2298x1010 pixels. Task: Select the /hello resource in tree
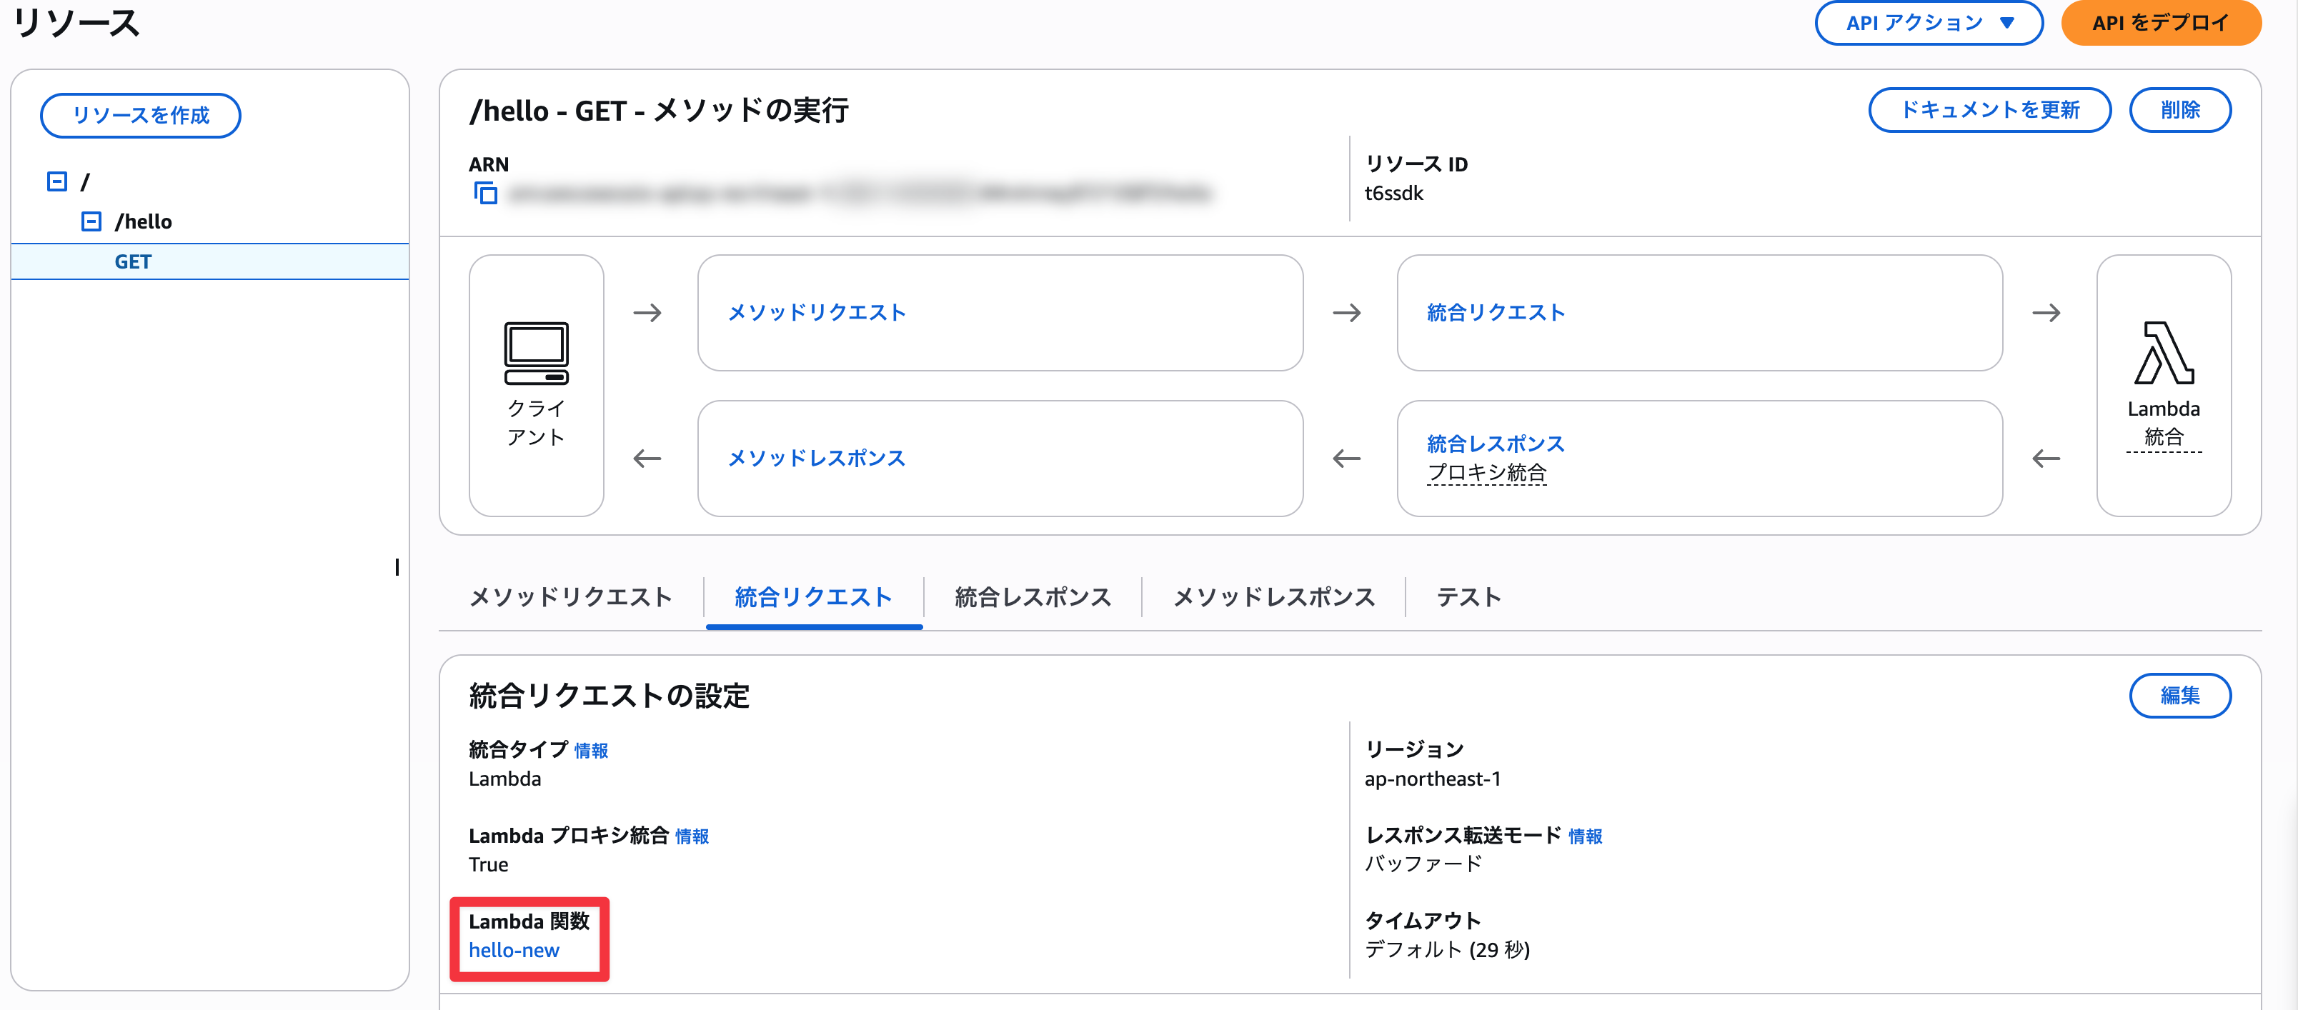click(143, 221)
